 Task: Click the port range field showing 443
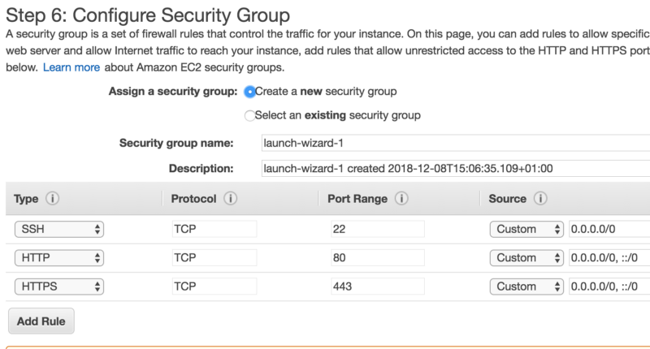(378, 287)
